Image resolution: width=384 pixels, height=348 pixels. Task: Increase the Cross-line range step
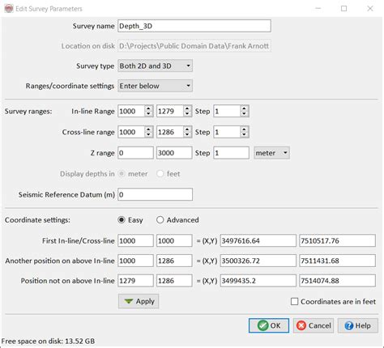point(244,129)
